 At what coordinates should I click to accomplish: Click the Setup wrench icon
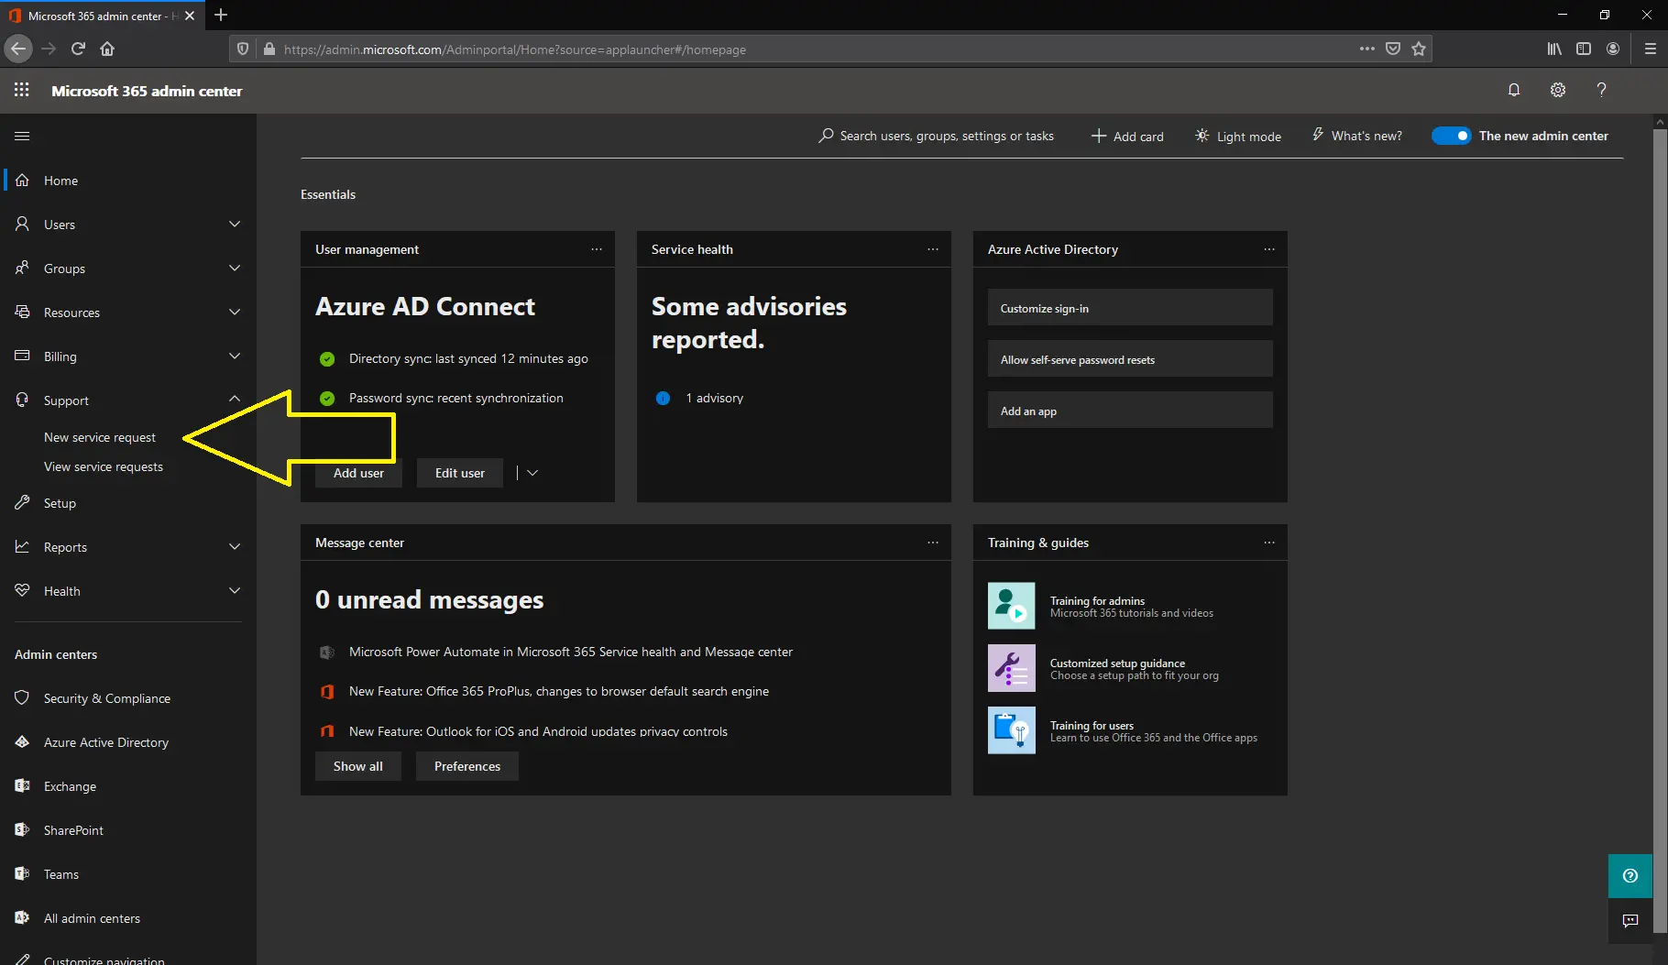[23, 502]
